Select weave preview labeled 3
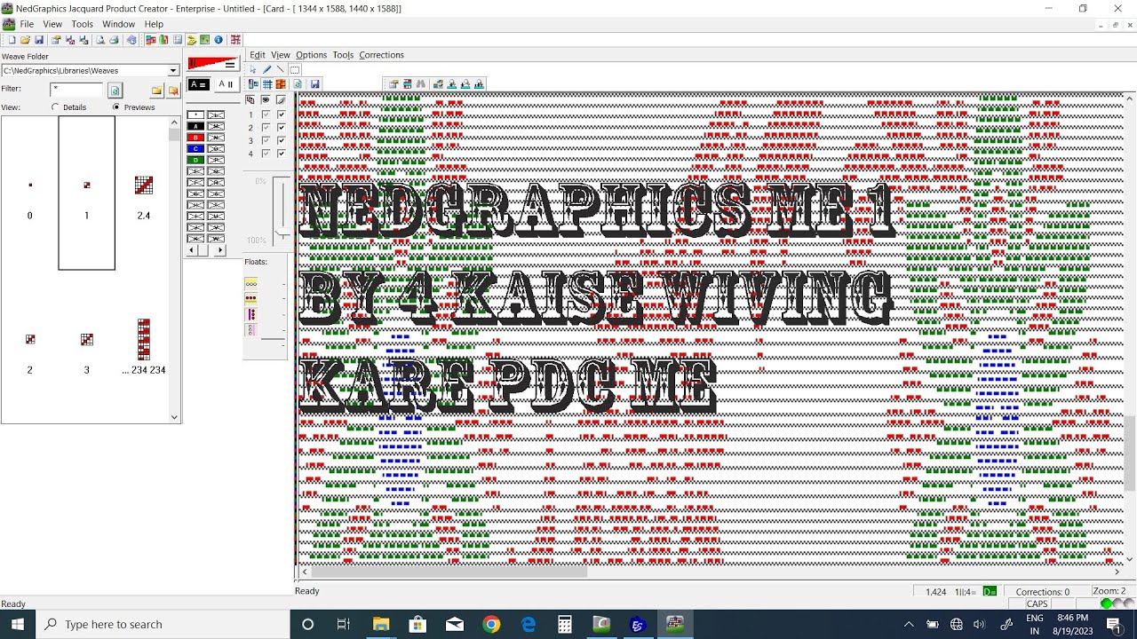1137x639 pixels. [87, 339]
